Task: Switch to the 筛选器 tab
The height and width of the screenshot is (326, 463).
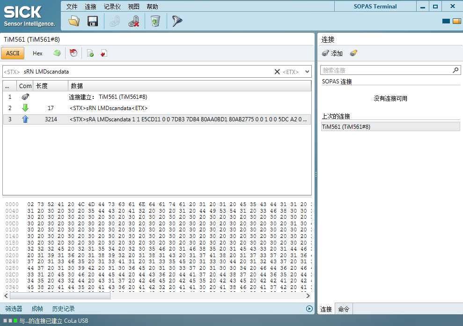Action: pyautogui.click(x=14, y=309)
